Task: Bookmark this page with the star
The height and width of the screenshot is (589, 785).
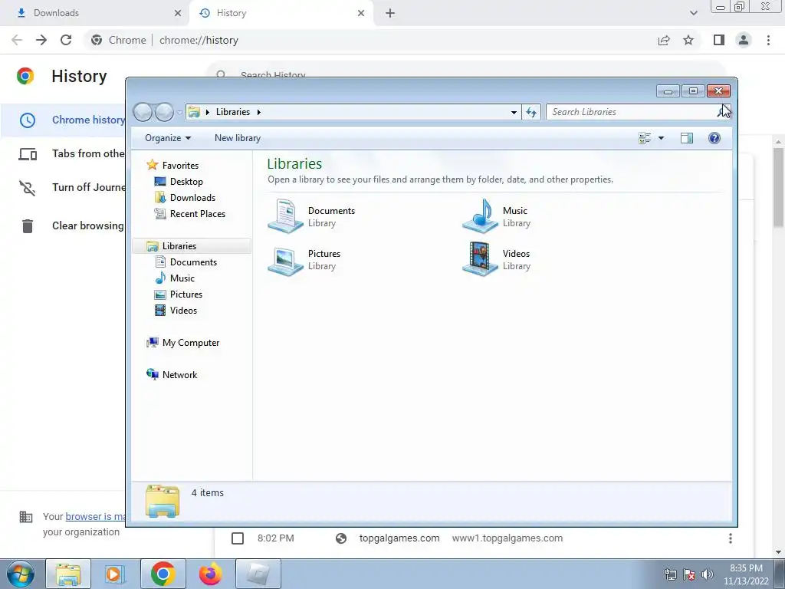Action: 688,40
